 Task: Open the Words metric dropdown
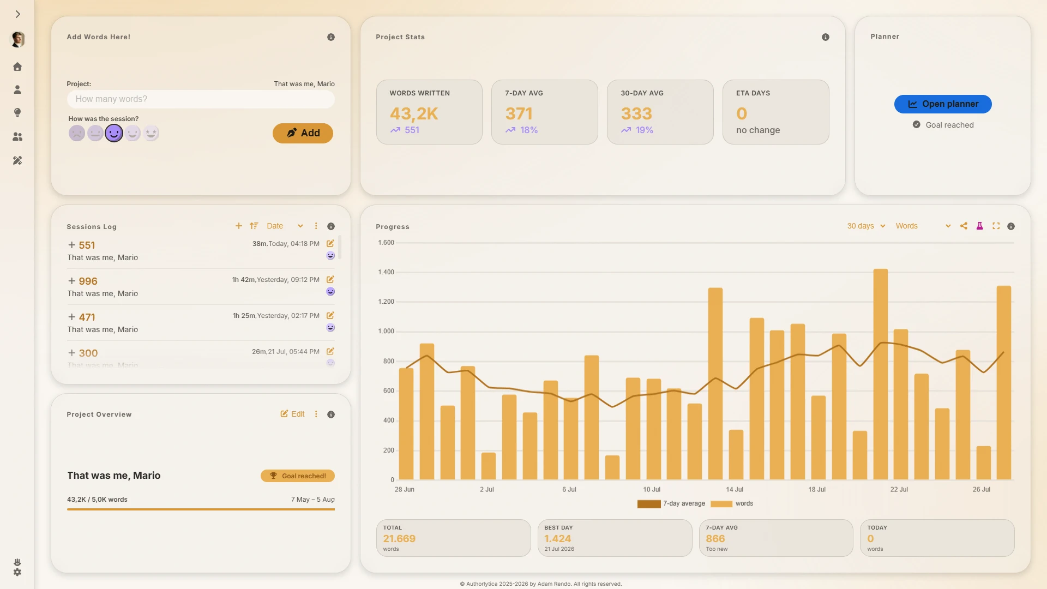tap(923, 226)
